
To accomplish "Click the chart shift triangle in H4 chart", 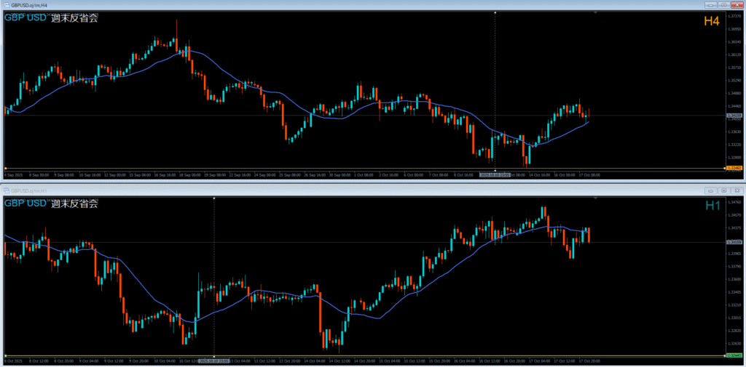I will tap(595, 12).
